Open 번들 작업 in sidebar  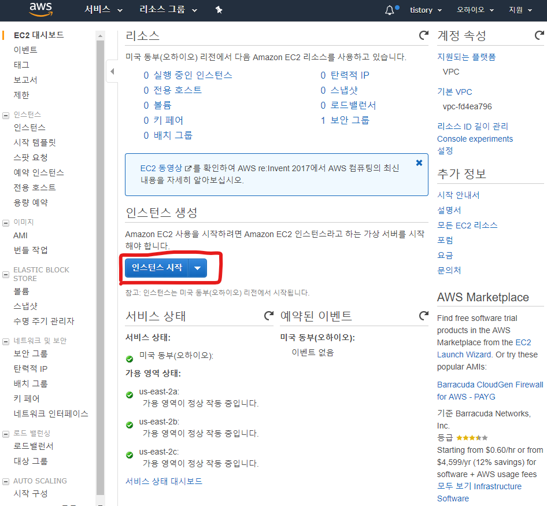pos(30,250)
